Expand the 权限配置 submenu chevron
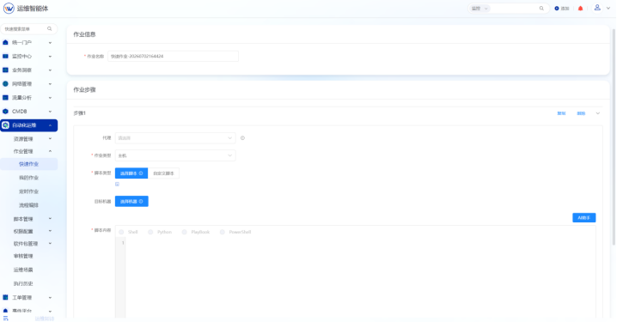The image size is (617, 322). 50,231
